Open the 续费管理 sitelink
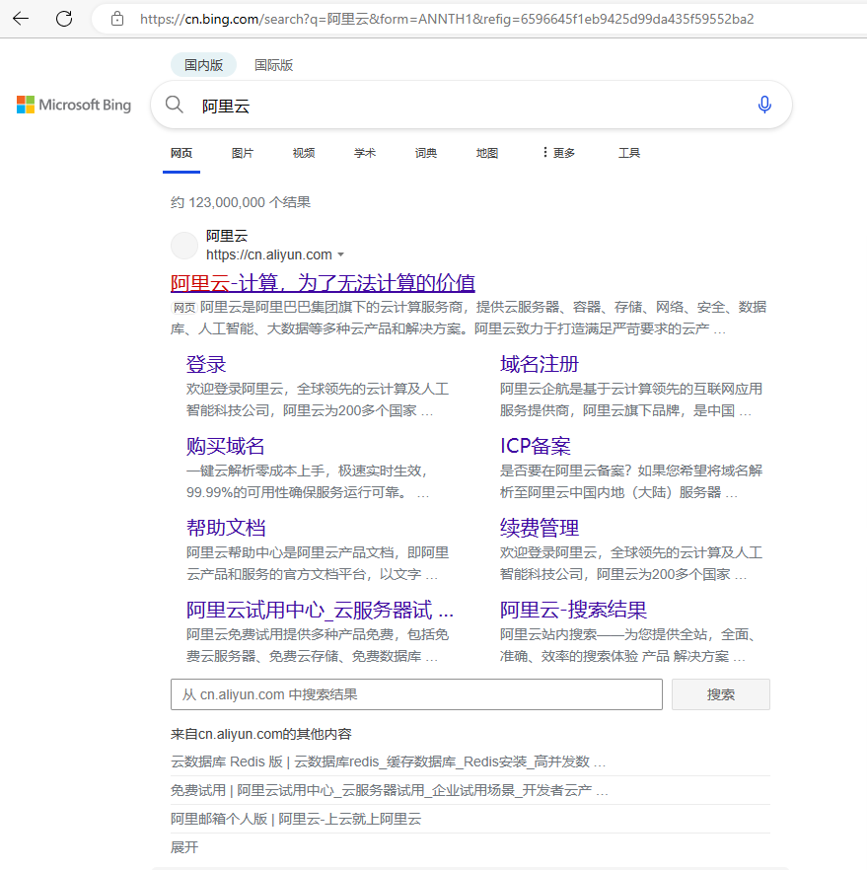 [x=540, y=528]
